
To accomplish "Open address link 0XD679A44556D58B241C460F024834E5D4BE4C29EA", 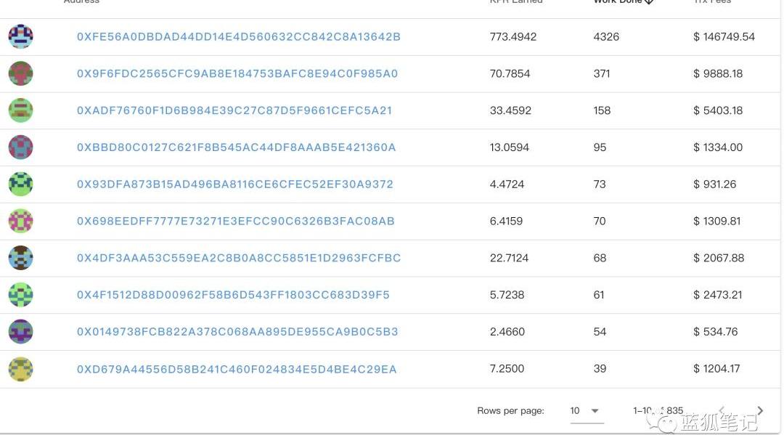I will pyautogui.click(x=237, y=369).
